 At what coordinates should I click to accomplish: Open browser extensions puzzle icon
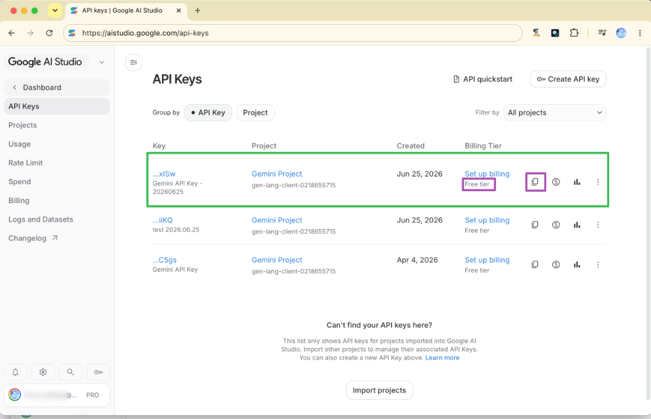[574, 33]
